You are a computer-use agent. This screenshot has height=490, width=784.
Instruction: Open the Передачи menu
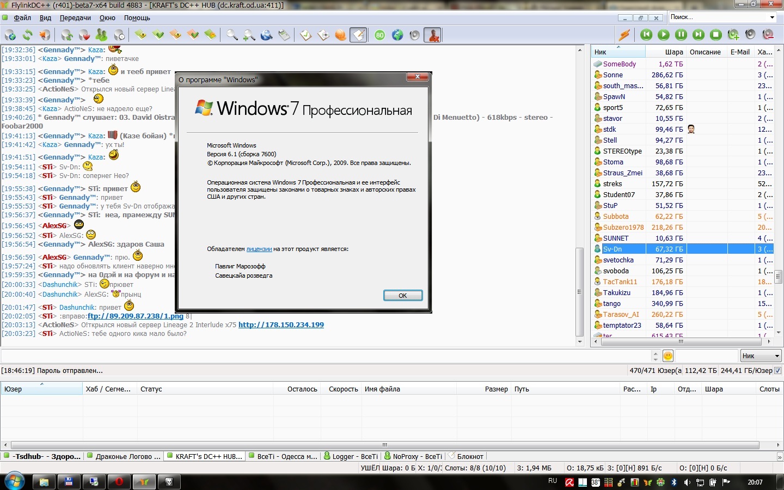point(75,18)
